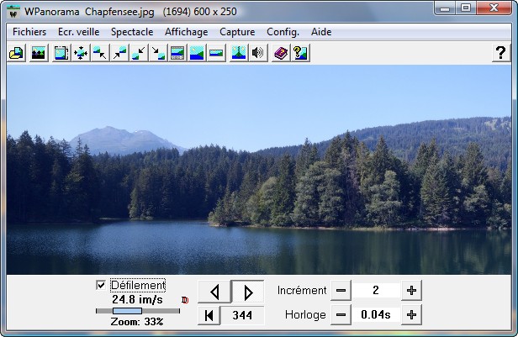Click the question-mark picture info icon
This screenshot has height=337, width=518.
(x=300, y=53)
